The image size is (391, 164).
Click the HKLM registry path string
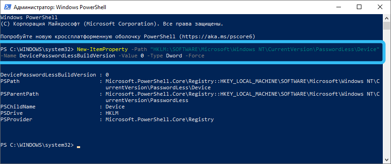(264, 49)
